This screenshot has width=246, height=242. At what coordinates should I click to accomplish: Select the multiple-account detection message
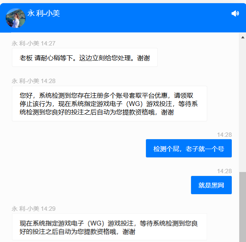110,104
